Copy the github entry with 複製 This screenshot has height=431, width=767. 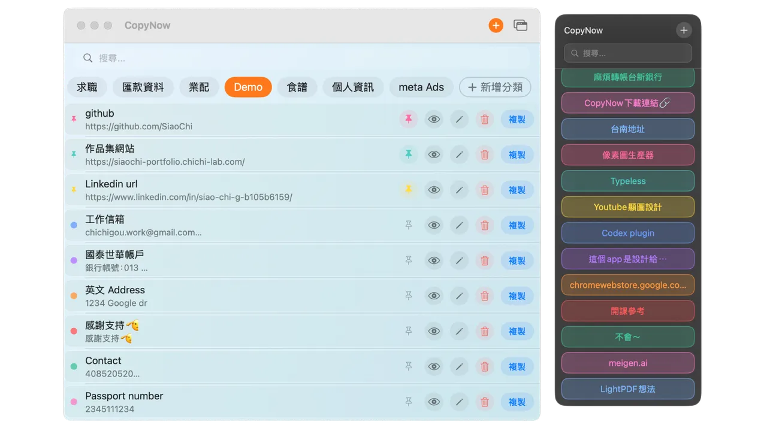tap(517, 119)
